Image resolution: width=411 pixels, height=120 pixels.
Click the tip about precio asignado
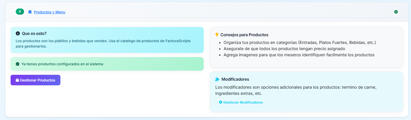pos(284,49)
